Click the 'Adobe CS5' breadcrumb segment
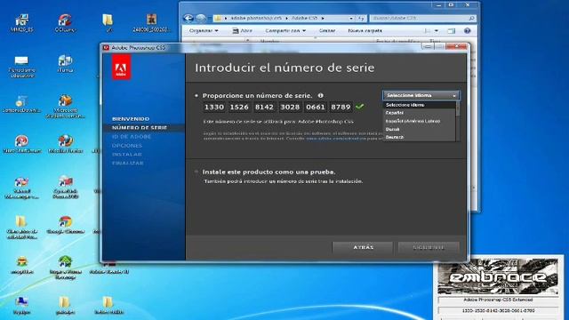Screen dimensions: 569x320 [304, 18]
